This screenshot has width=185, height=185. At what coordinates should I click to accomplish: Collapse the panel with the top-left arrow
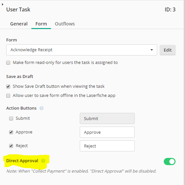(3, 5)
